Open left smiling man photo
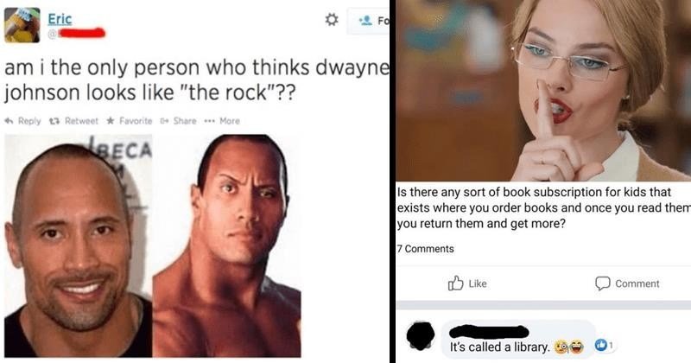691x363 pixels. [x=79, y=246]
